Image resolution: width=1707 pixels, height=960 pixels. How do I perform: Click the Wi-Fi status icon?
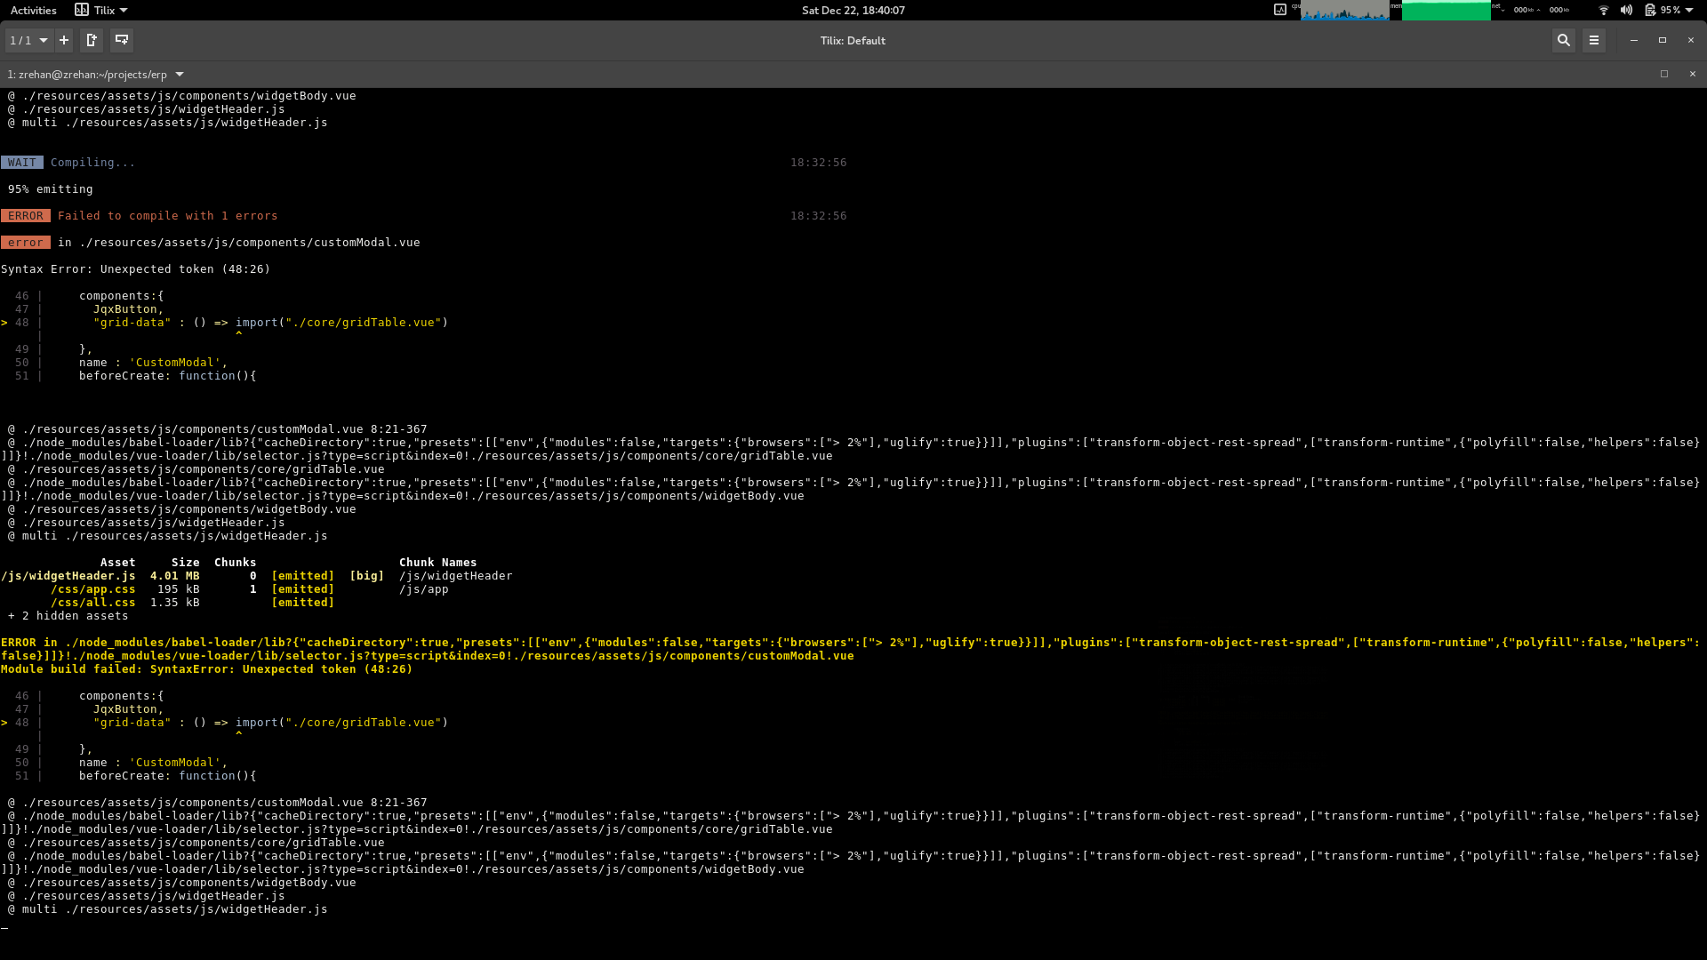[1604, 10]
